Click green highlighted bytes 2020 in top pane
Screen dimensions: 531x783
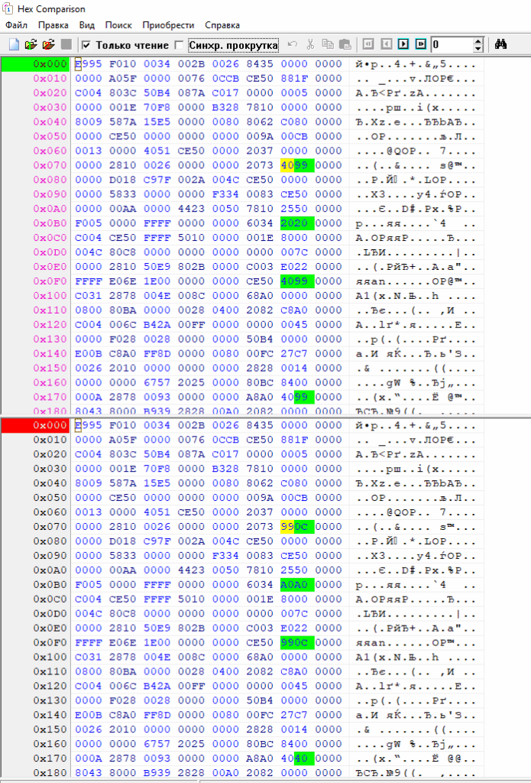(x=293, y=223)
